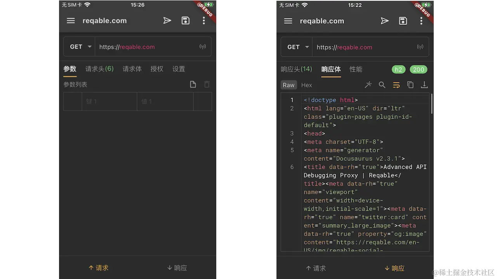The height and width of the screenshot is (279, 497).
Task: Open the 性能 tab
Action: (x=356, y=69)
